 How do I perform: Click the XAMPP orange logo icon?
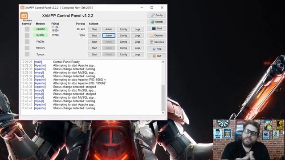tap(24, 16)
